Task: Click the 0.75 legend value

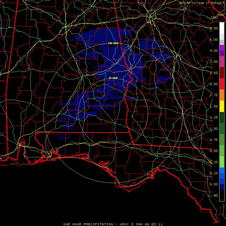Action: point(214,140)
